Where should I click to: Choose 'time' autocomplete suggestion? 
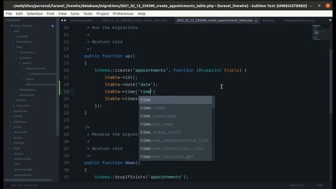coord(175,100)
